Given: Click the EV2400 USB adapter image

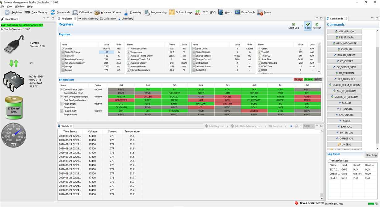Looking at the screenshot, I should coord(14,44).
